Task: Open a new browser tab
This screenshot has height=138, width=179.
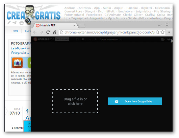Action: (x=82, y=26)
